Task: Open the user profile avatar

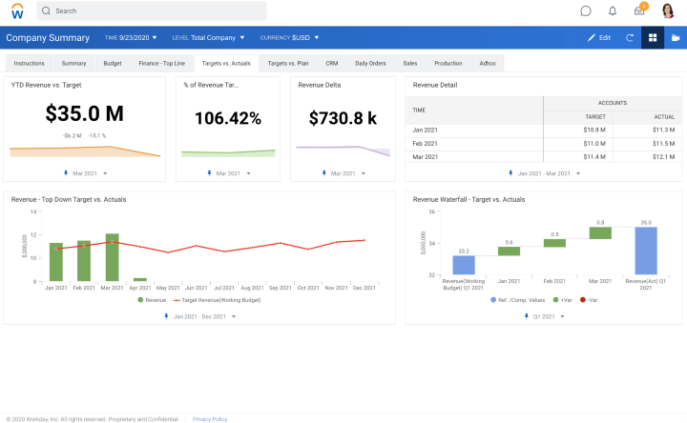Action: coord(668,11)
